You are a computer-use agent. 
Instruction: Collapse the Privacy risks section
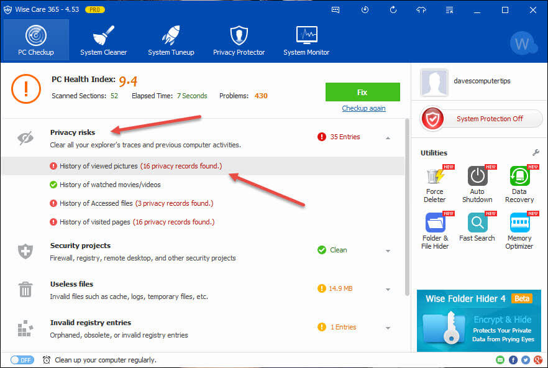pyautogui.click(x=388, y=138)
